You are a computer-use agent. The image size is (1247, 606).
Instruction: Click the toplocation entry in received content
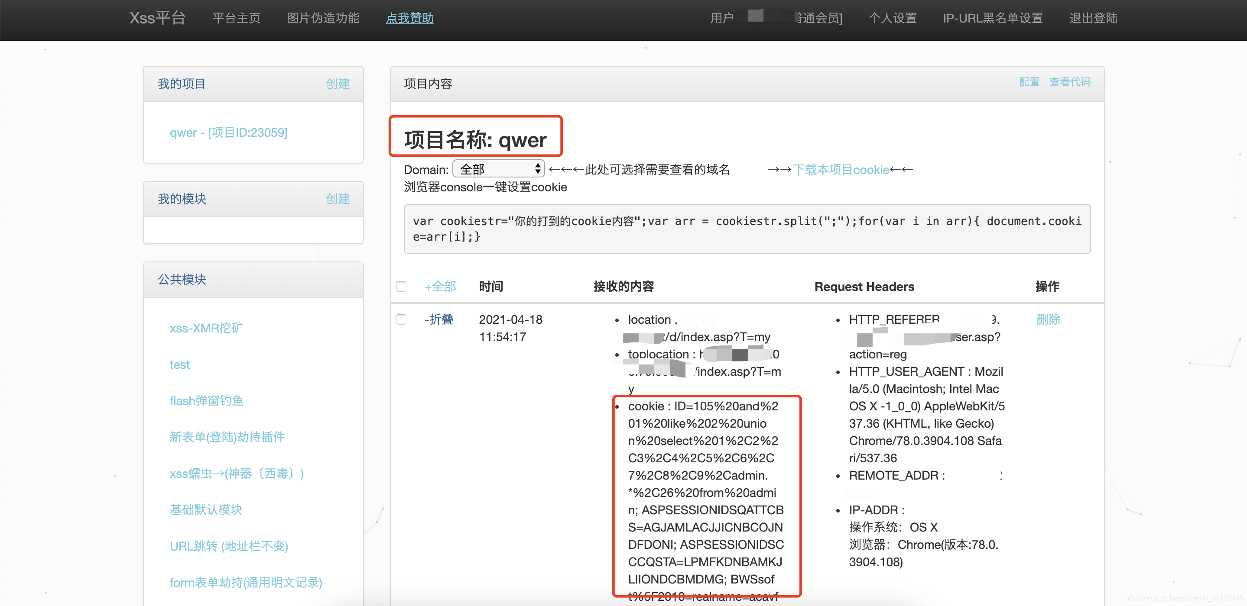705,371
